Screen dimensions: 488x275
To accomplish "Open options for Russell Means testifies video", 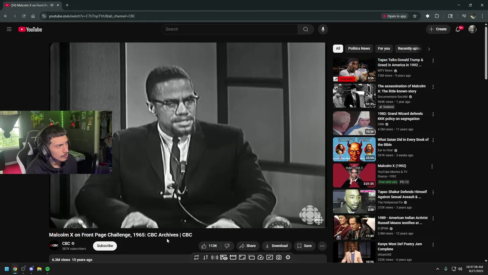I will (x=433, y=218).
